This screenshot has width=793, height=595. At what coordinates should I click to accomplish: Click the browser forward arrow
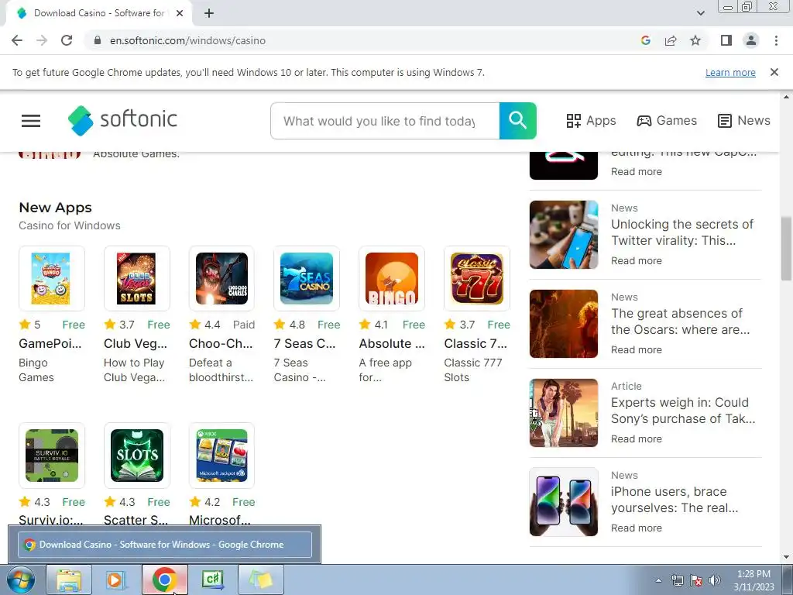42,40
